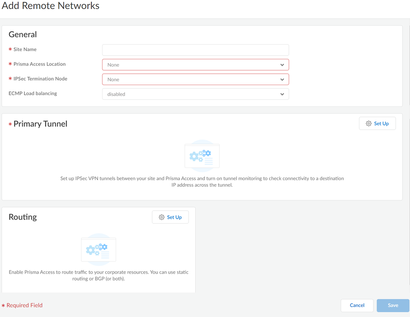Click the Primary Tunnel section heading

point(40,124)
